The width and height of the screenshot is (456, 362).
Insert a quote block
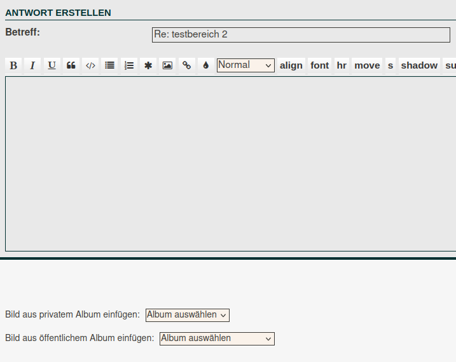(x=71, y=65)
